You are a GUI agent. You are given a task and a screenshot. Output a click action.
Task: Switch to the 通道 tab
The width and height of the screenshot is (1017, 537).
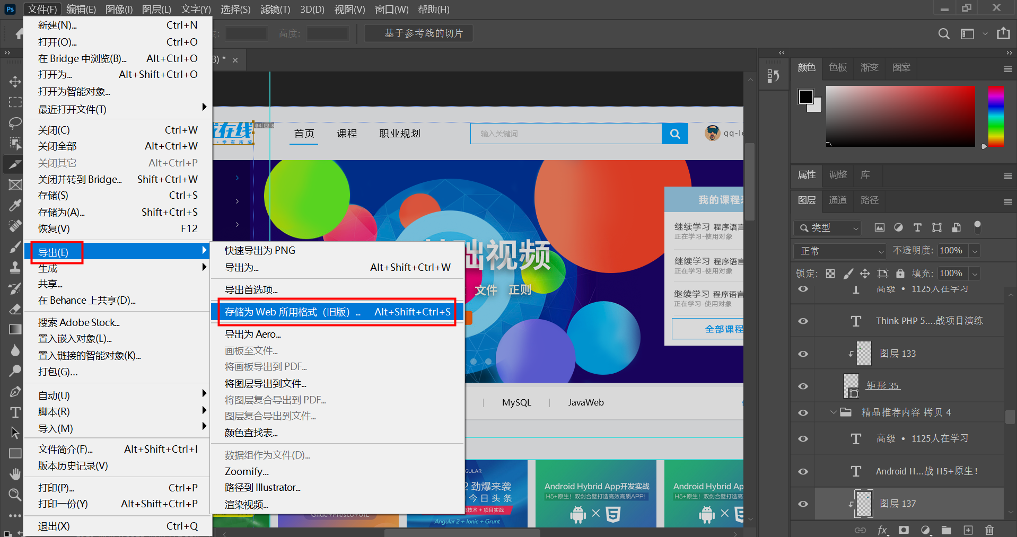click(838, 200)
